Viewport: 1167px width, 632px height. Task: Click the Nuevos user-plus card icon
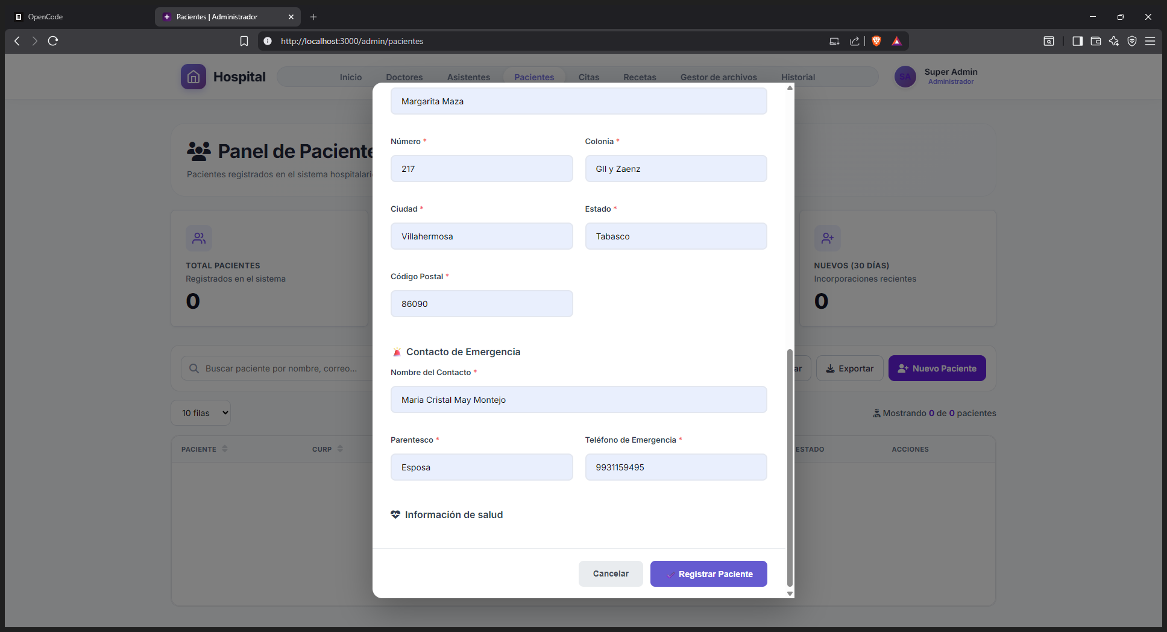click(828, 238)
